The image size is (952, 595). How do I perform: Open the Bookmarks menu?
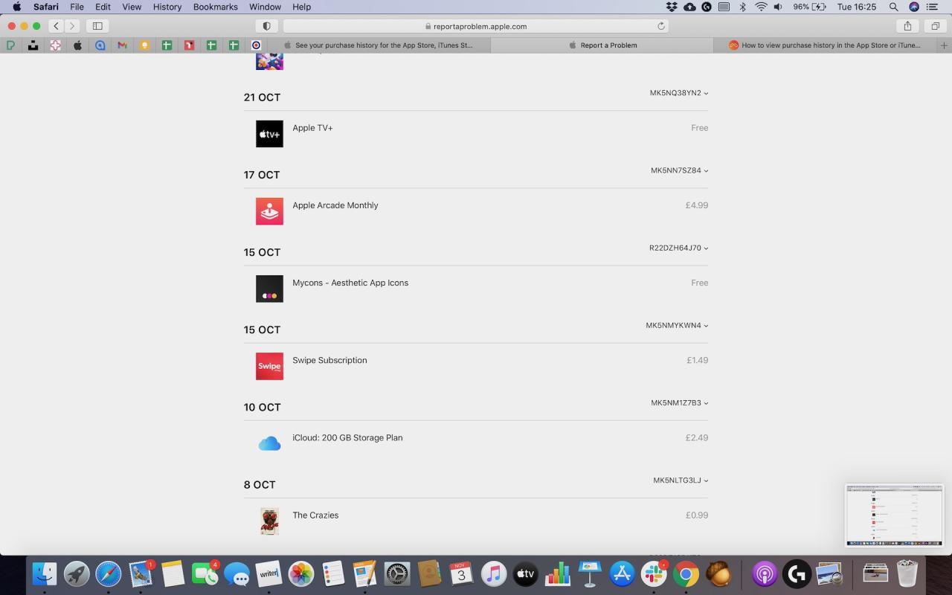[215, 7]
